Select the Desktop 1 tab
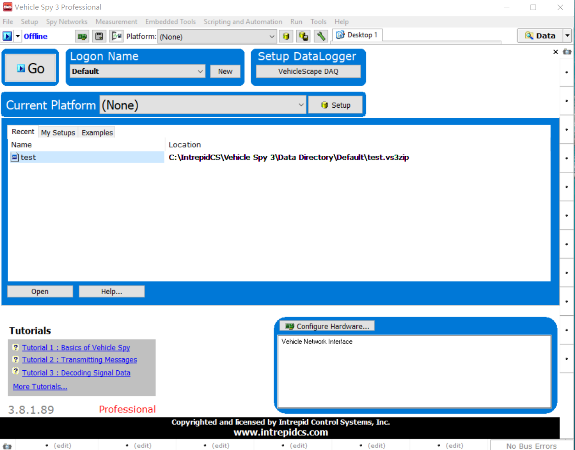 click(357, 34)
